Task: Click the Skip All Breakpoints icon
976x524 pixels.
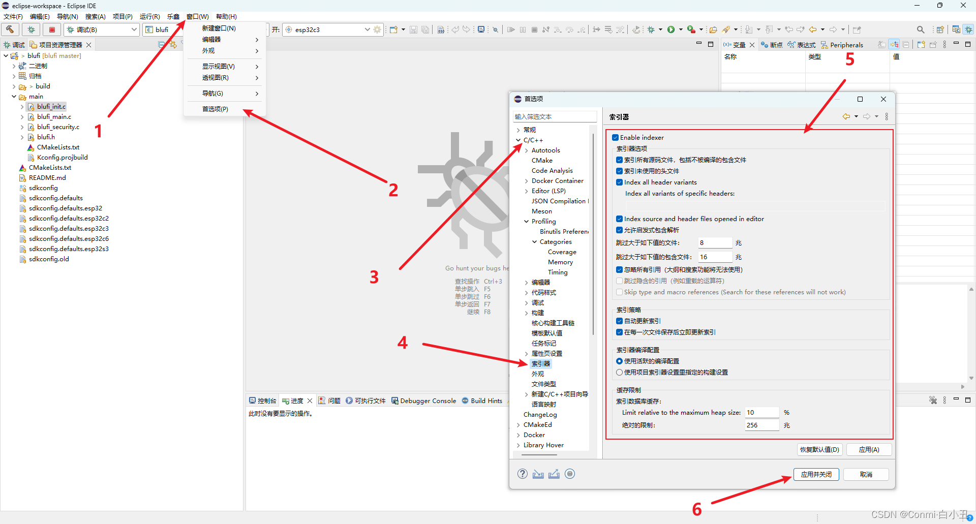Action: (x=495, y=29)
